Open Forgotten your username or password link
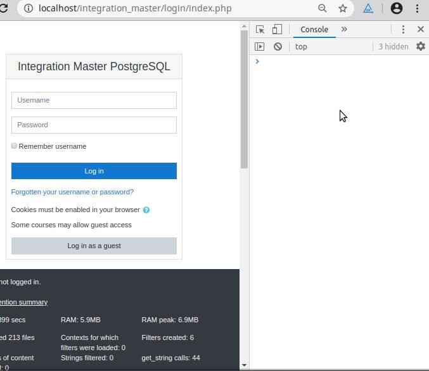 coord(72,192)
